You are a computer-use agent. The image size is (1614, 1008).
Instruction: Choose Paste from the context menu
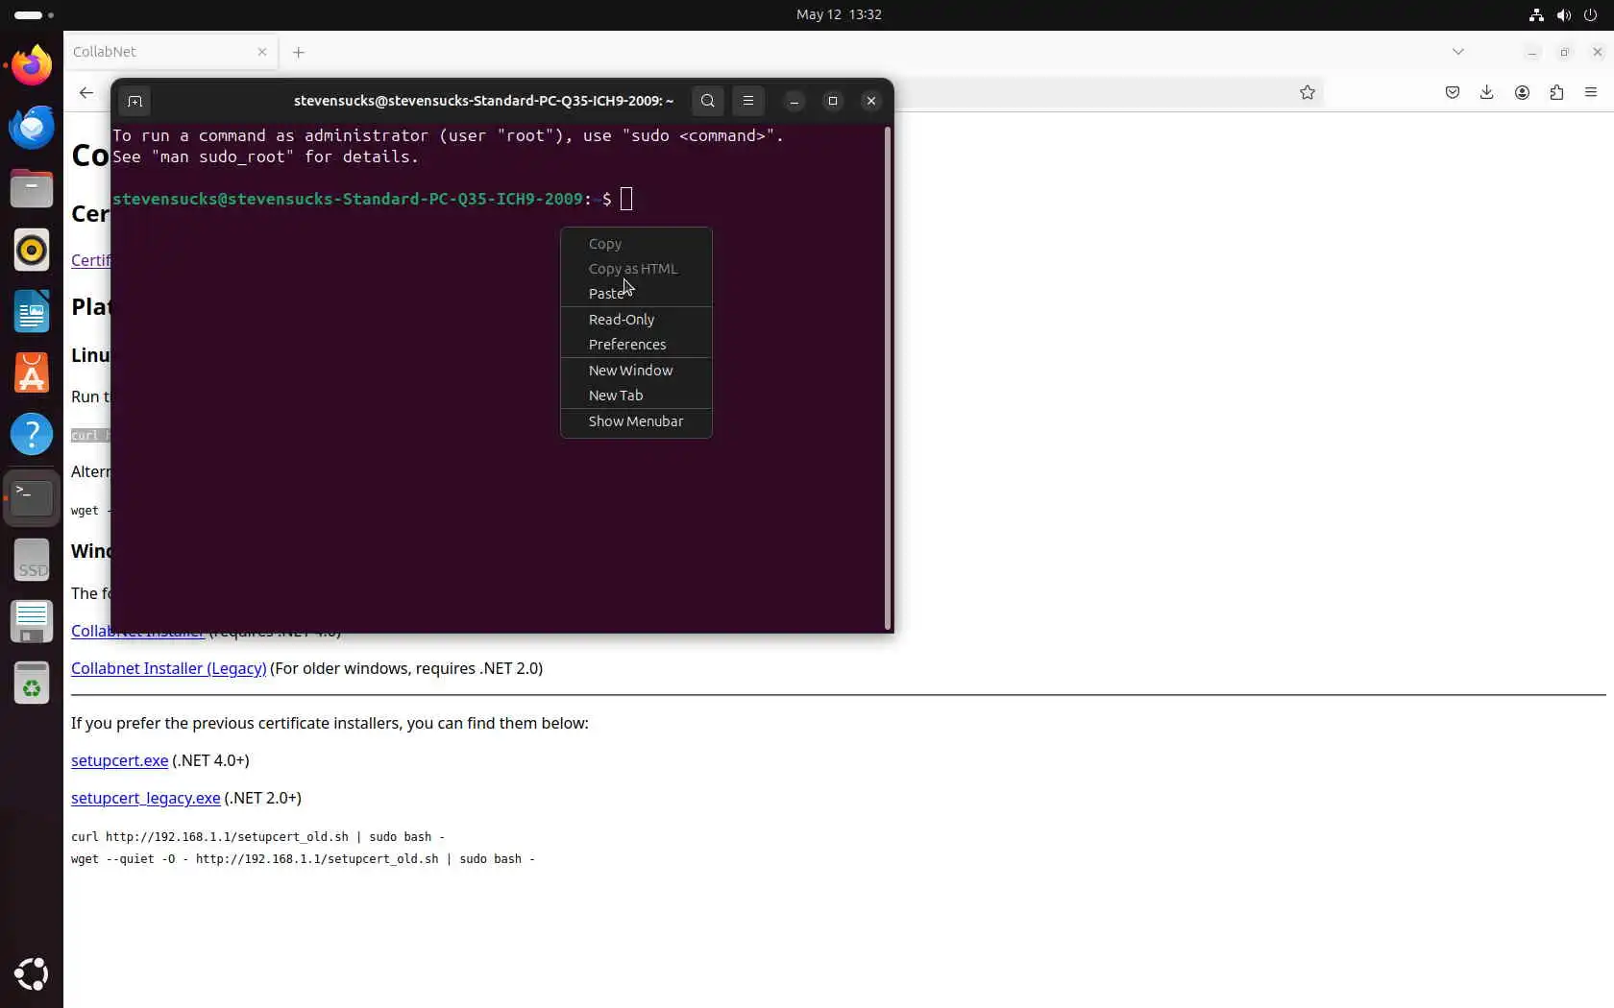(636, 294)
